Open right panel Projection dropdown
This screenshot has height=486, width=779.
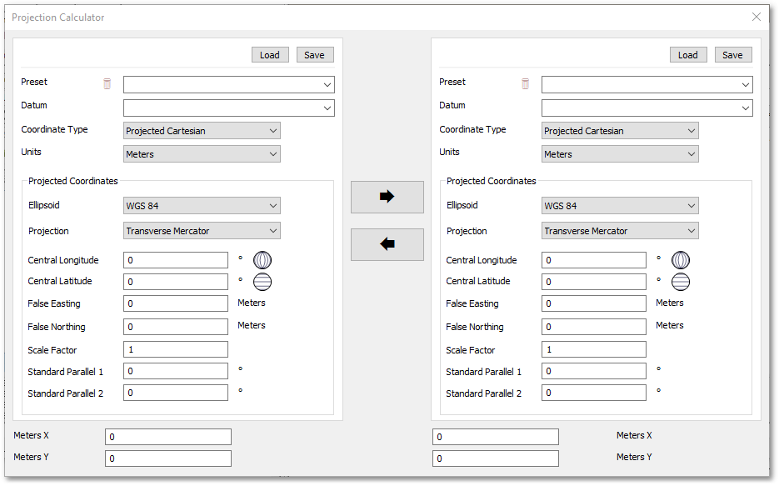(620, 231)
